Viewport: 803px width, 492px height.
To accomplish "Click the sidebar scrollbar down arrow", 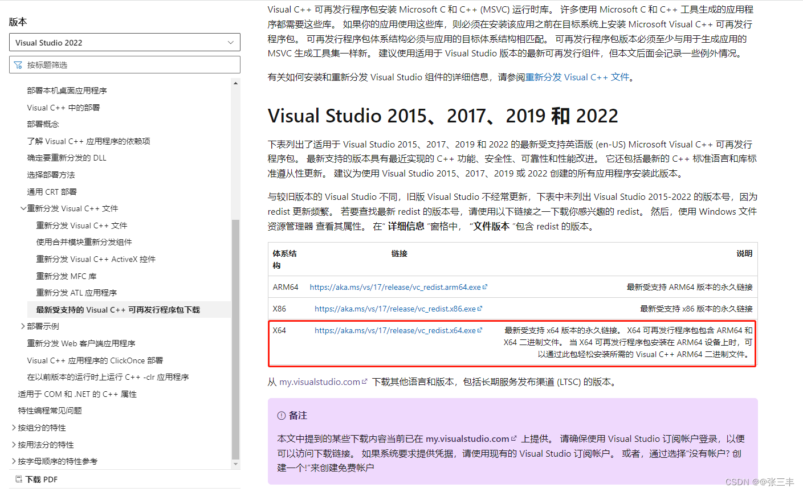I will (x=235, y=464).
